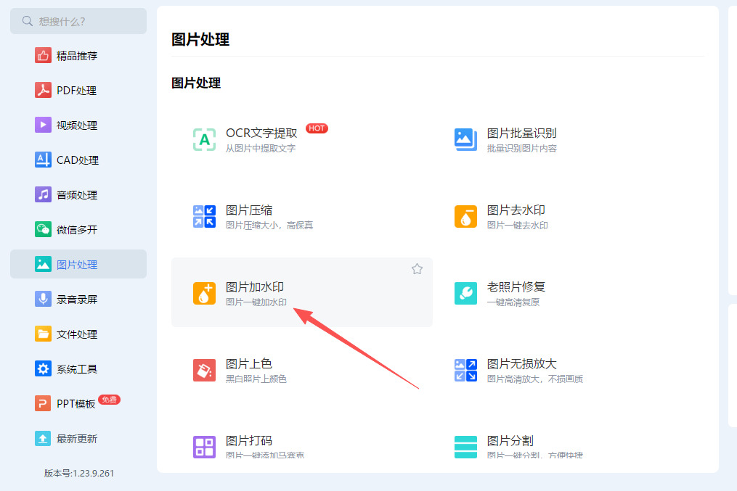Open 视频处理 sidebar category
This screenshot has height=491, width=737.
[78, 125]
